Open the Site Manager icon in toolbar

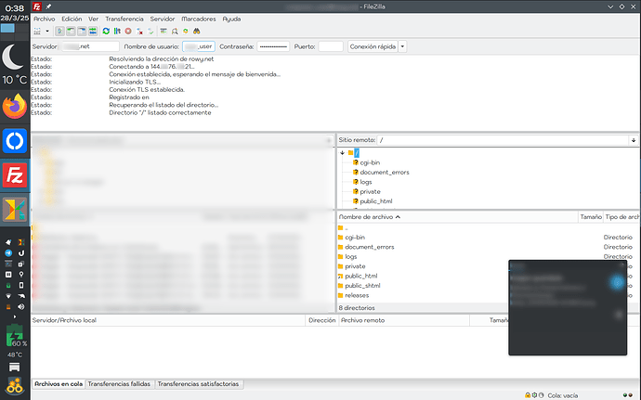(37, 31)
